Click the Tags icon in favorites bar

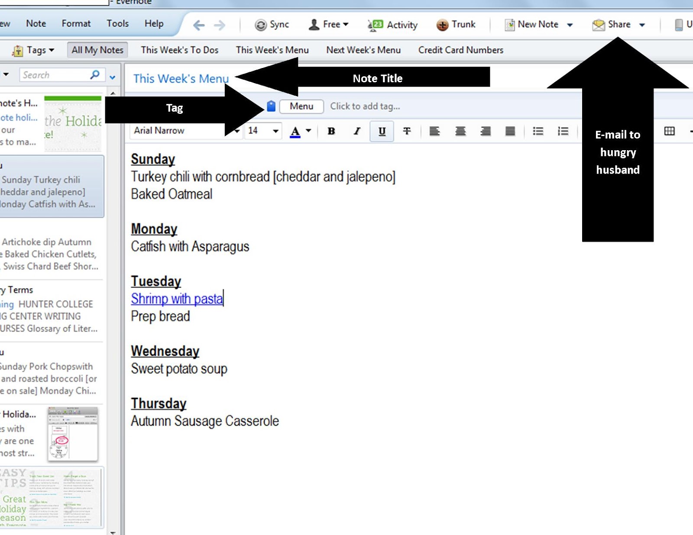(18, 51)
